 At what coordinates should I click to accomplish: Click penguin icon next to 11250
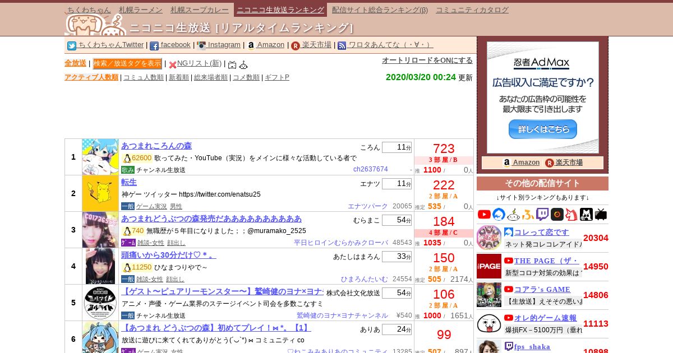(x=127, y=267)
